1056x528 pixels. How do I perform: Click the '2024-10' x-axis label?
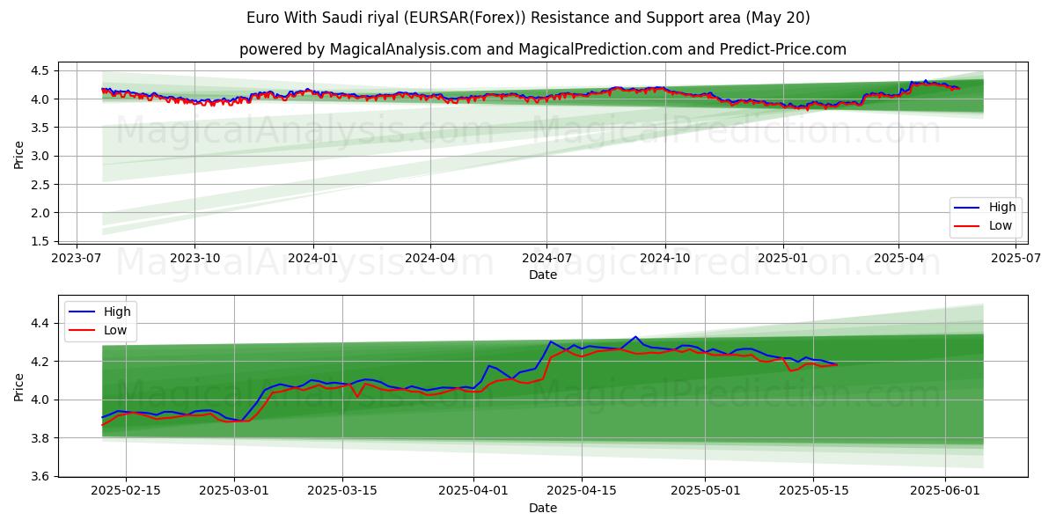click(x=664, y=259)
